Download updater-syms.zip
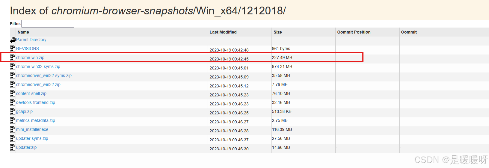 click(32, 138)
